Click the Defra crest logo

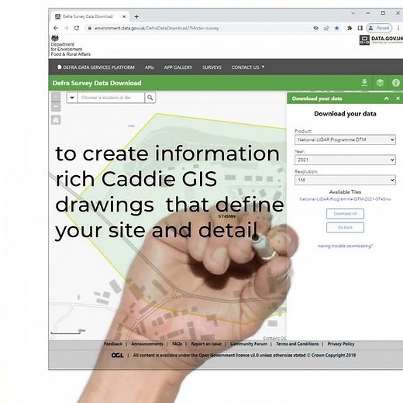pyautogui.click(x=55, y=38)
